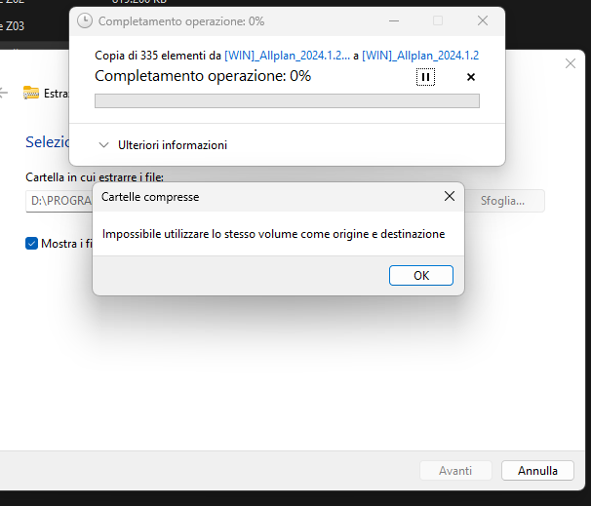Click the Avanti button
591x506 pixels.
click(x=455, y=471)
